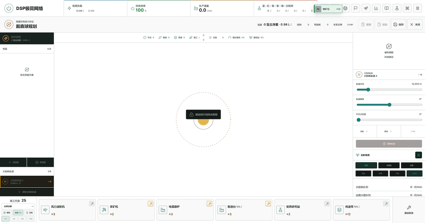Open the 全部设备 filter dropdown
The width and height of the screenshot is (425, 223).
coord(18,206)
